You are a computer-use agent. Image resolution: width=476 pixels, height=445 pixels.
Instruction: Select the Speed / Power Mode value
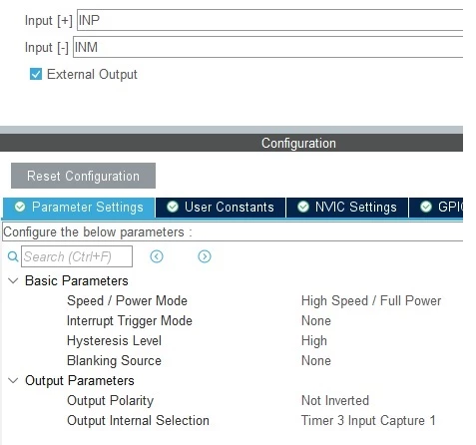tap(371, 300)
